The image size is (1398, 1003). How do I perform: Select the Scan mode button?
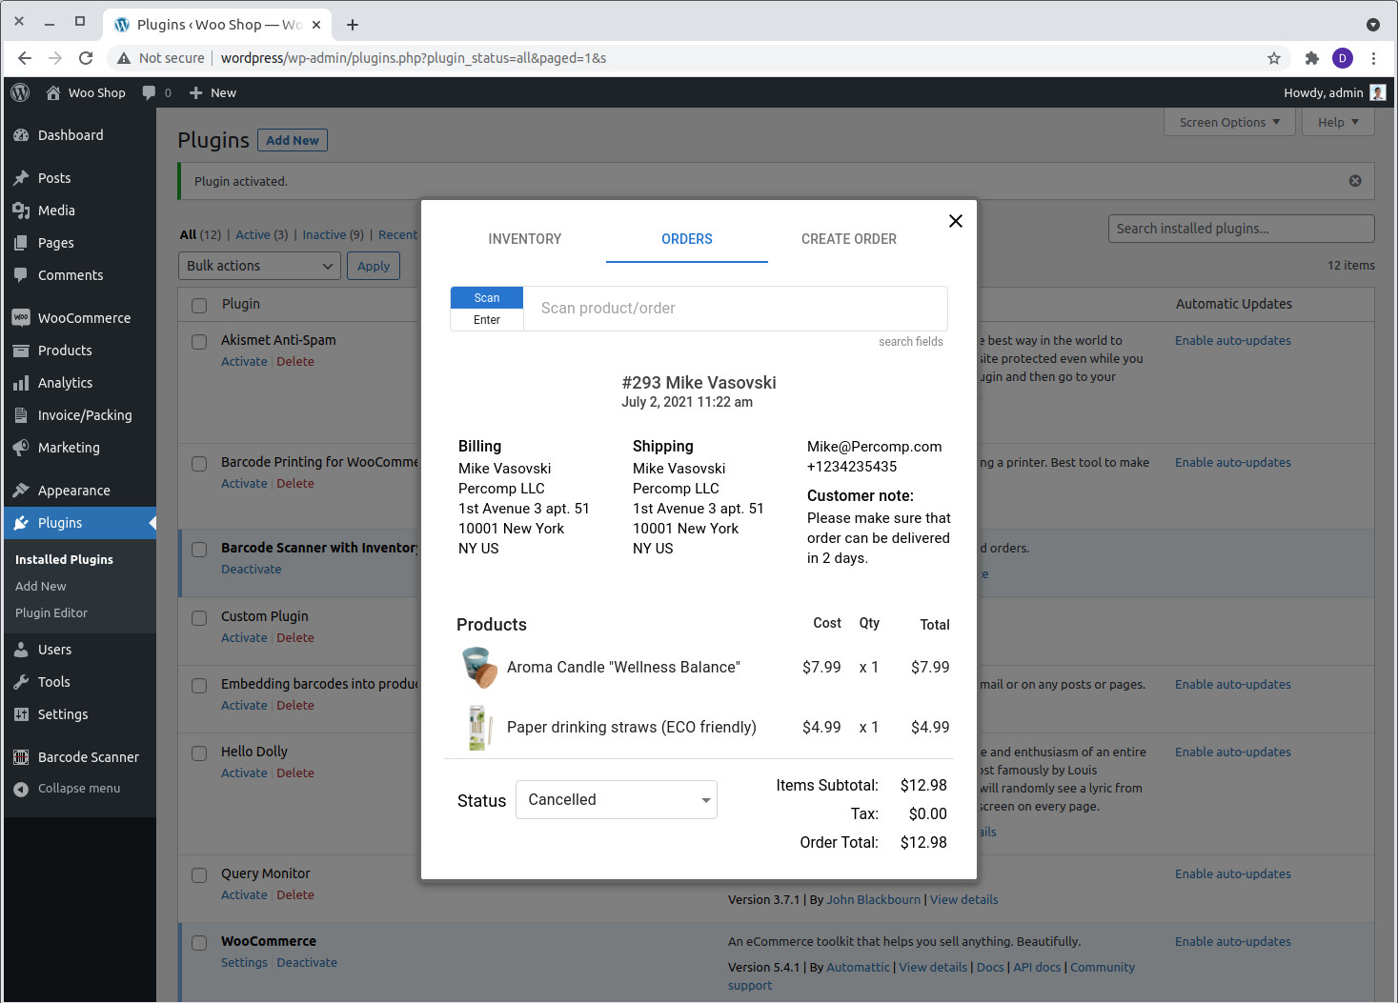487,298
